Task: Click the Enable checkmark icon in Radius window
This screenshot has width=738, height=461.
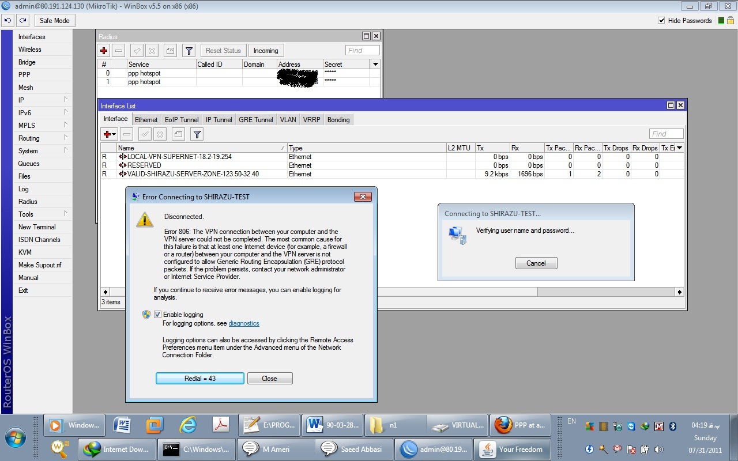Action: click(x=137, y=51)
